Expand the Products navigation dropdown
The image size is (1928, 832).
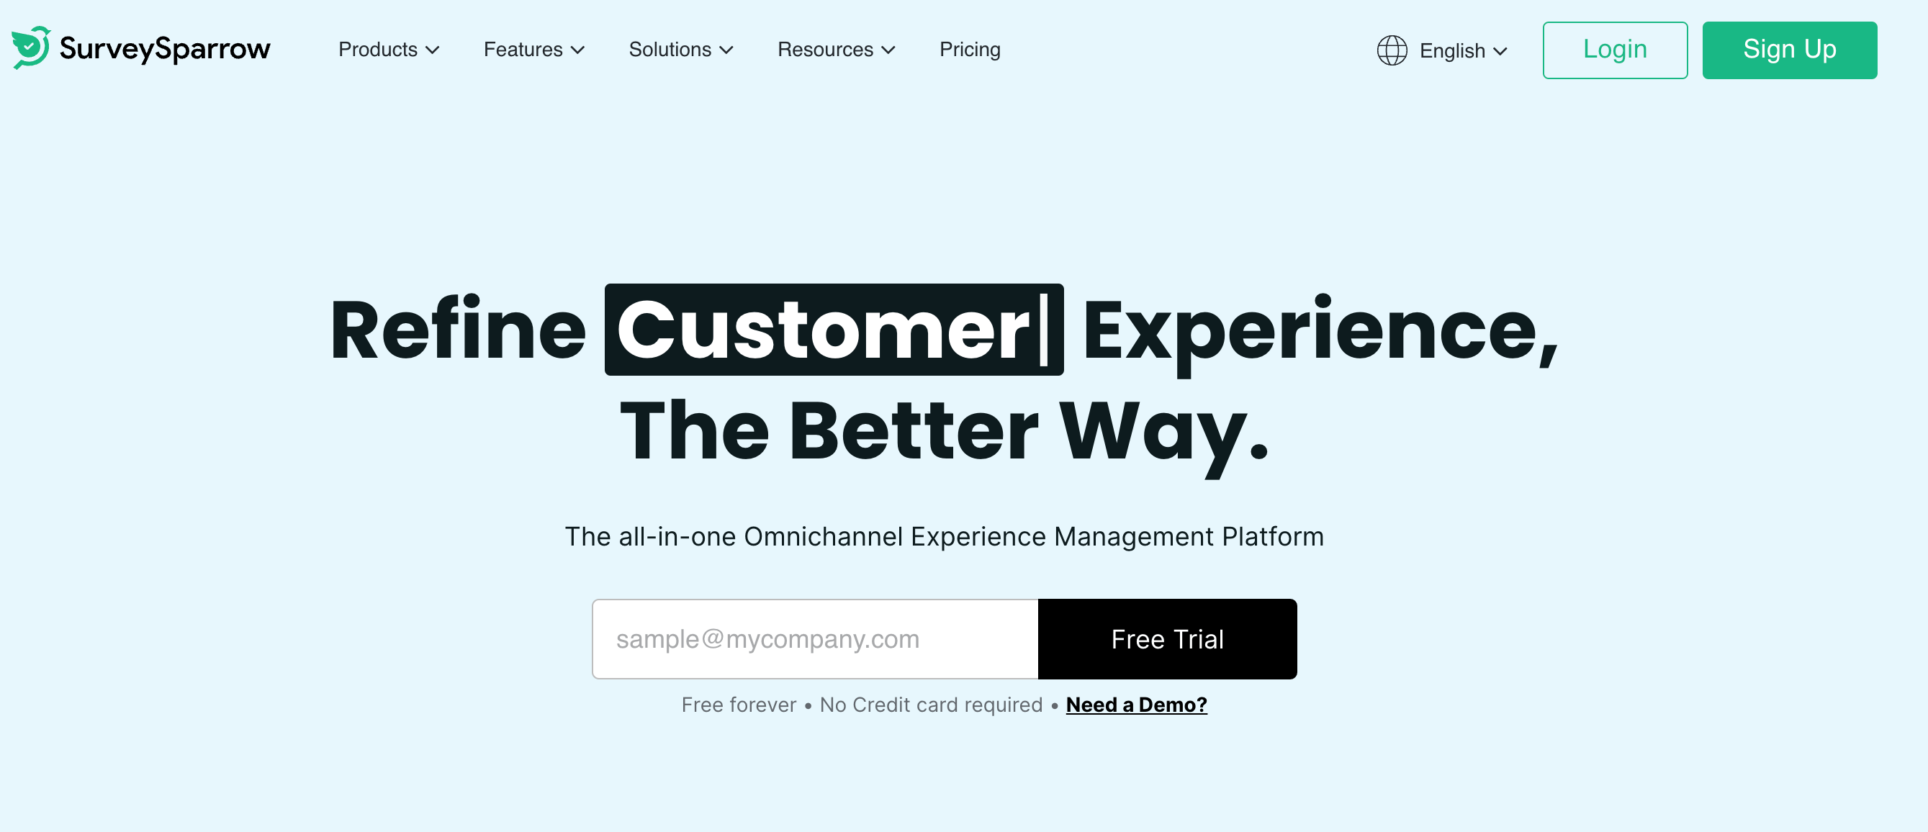(x=387, y=49)
